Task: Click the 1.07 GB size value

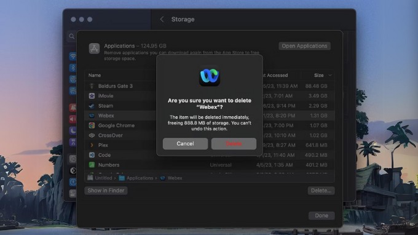Action: 318,125
